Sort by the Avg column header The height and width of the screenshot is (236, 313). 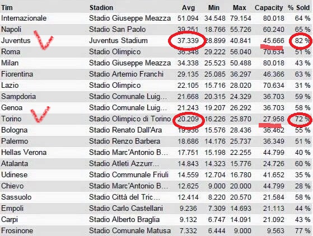click(x=188, y=8)
